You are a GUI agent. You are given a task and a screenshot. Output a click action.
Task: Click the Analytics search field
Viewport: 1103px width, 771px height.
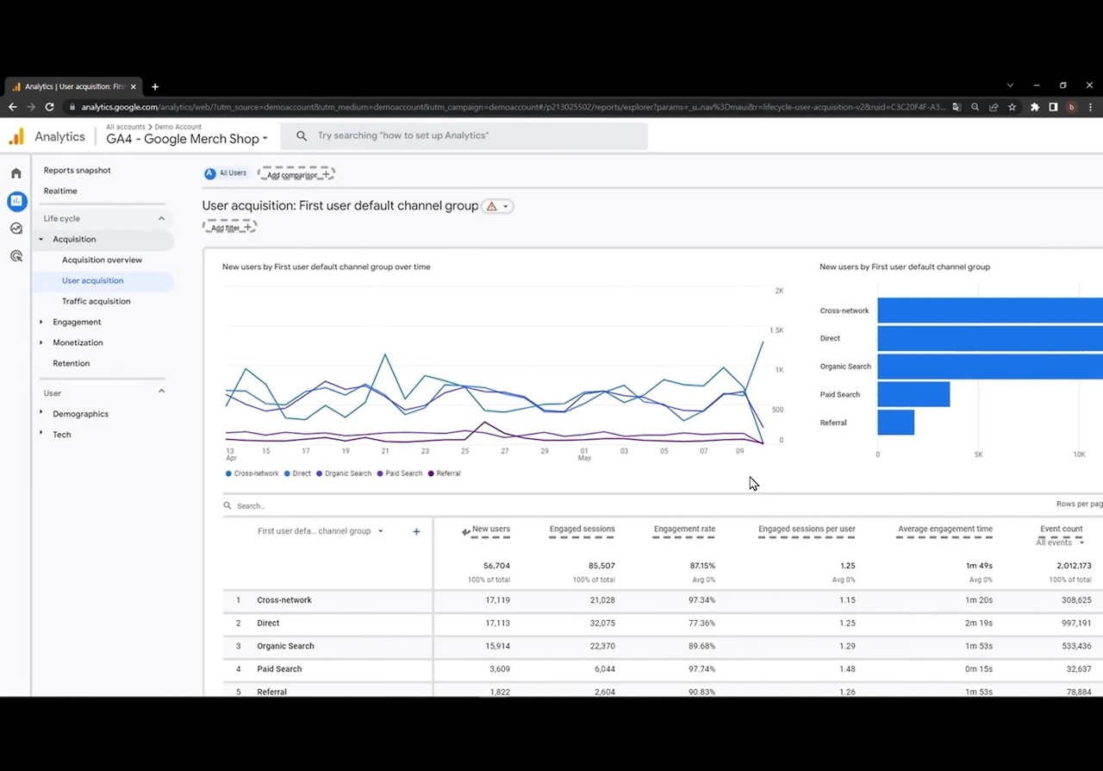tap(470, 135)
